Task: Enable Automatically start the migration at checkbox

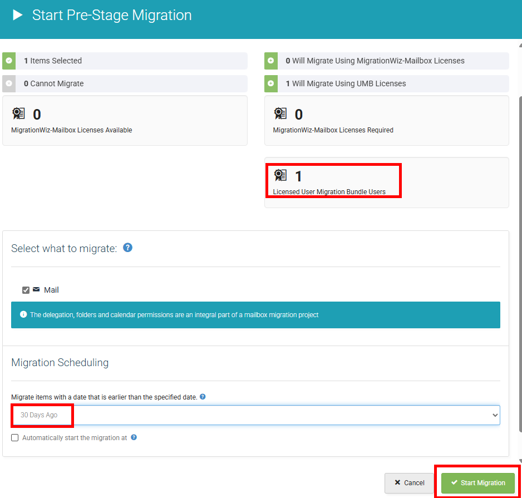Action: point(14,437)
